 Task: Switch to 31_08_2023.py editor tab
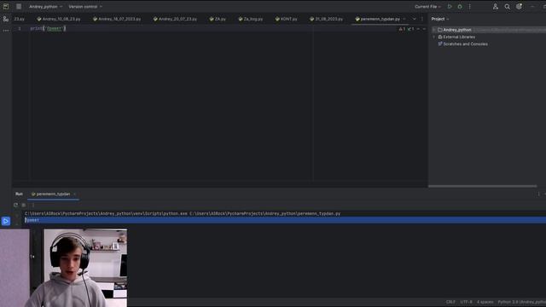coord(326,19)
